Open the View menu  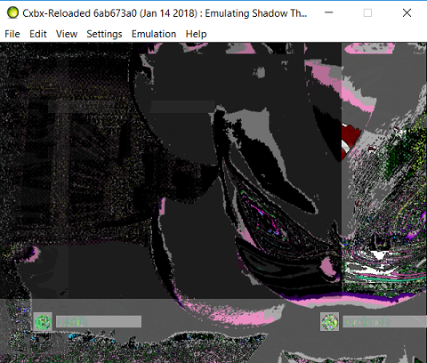pyautogui.click(x=67, y=34)
